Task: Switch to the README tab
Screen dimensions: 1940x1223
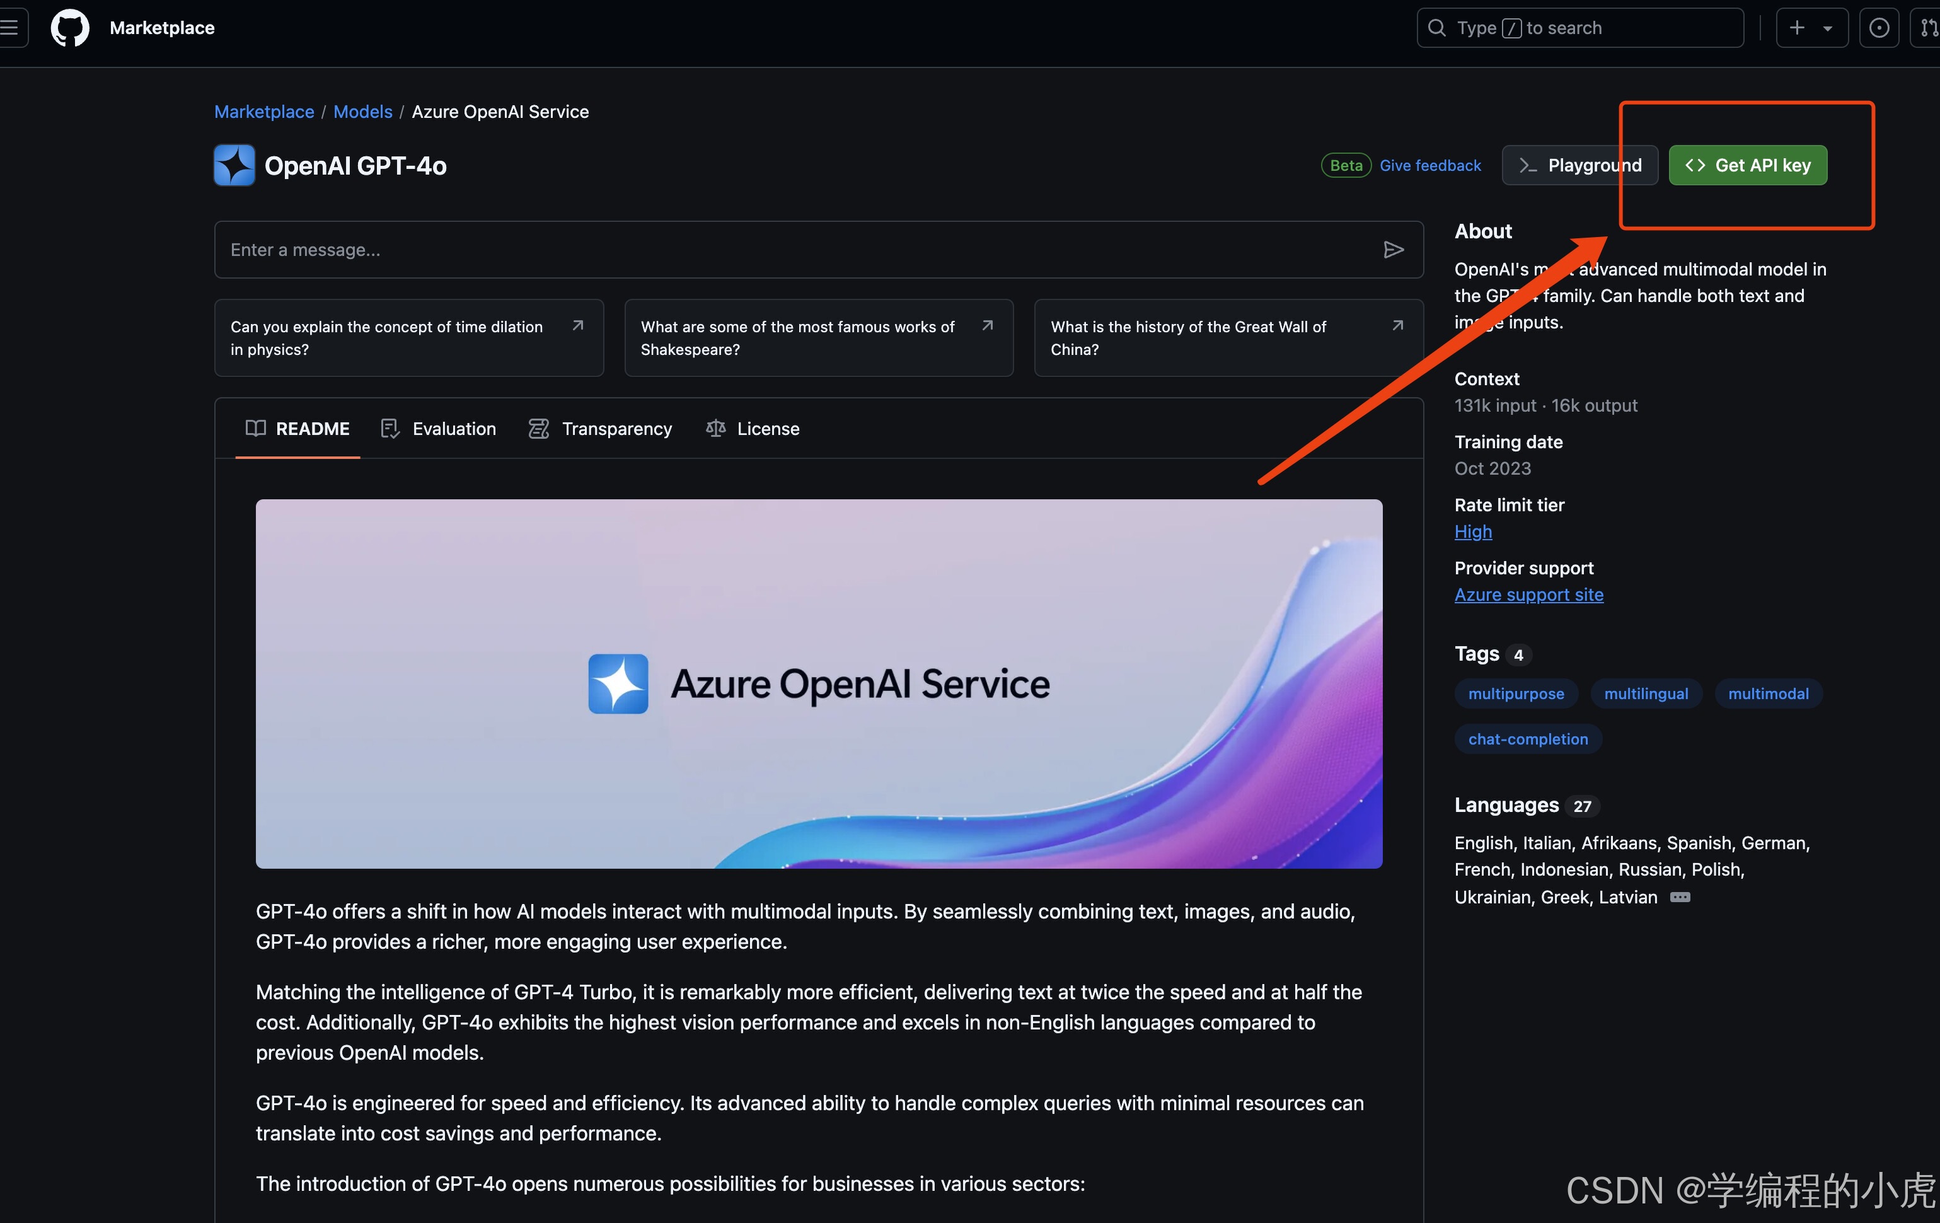Action: 297,429
